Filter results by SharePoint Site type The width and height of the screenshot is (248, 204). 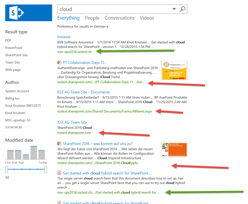17,55
